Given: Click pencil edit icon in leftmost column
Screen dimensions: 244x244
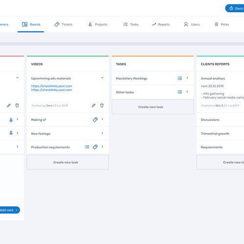Looking at the screenshot, I should pyautogui.click(x=9, y=105).
